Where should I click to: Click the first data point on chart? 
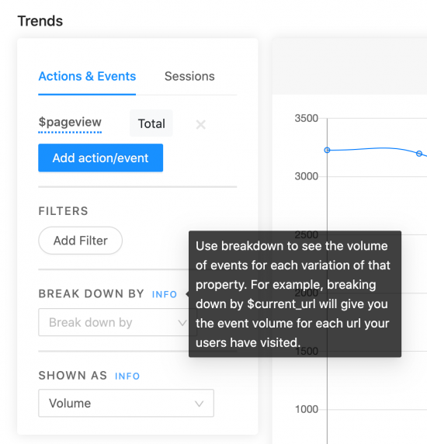click(327, 150)
